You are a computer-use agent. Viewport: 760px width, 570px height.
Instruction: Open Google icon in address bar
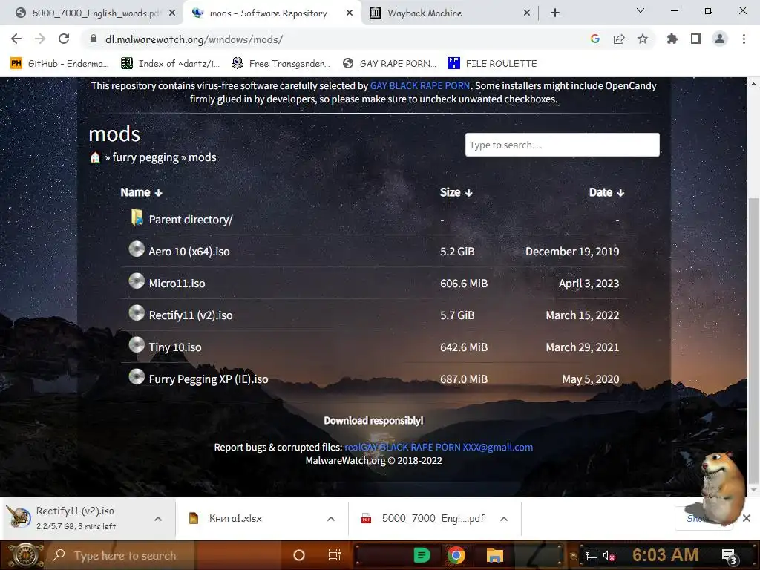tap(594, 39)
